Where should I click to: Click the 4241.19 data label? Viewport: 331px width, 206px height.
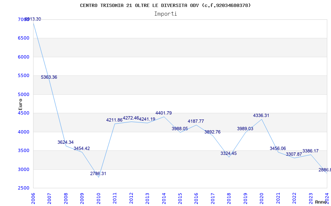pos(147,119)
